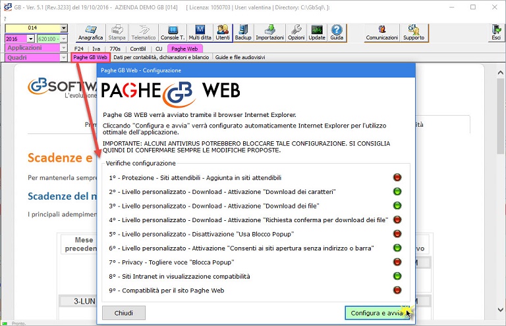506x326 pixels.
Task: Start Backup from the toolbar
Action: coord(243,32)
